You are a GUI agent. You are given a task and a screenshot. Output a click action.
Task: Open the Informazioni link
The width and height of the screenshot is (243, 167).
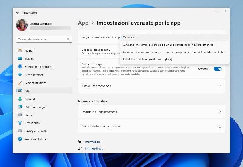coord(92,141)
